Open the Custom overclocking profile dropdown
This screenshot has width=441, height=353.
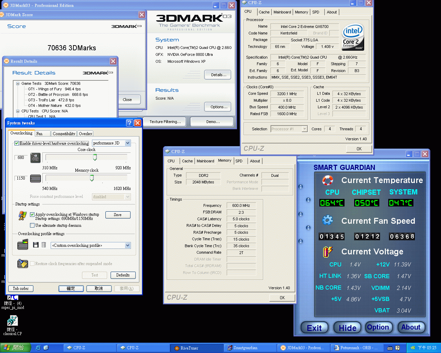click(128, 245)
